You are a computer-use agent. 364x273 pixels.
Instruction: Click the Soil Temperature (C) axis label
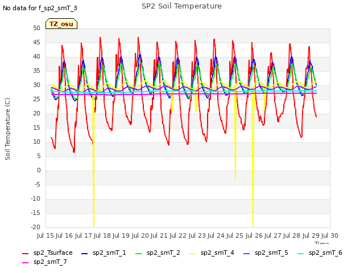point(7,129)
